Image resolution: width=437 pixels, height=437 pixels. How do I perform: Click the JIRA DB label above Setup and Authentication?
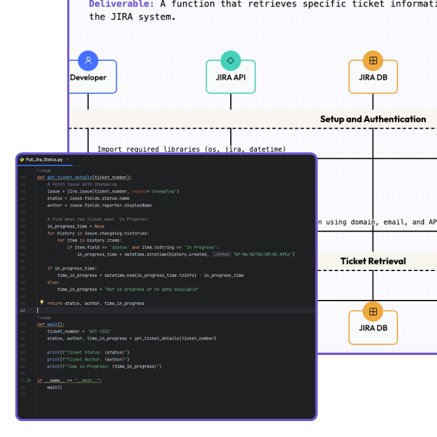(373, 77)
